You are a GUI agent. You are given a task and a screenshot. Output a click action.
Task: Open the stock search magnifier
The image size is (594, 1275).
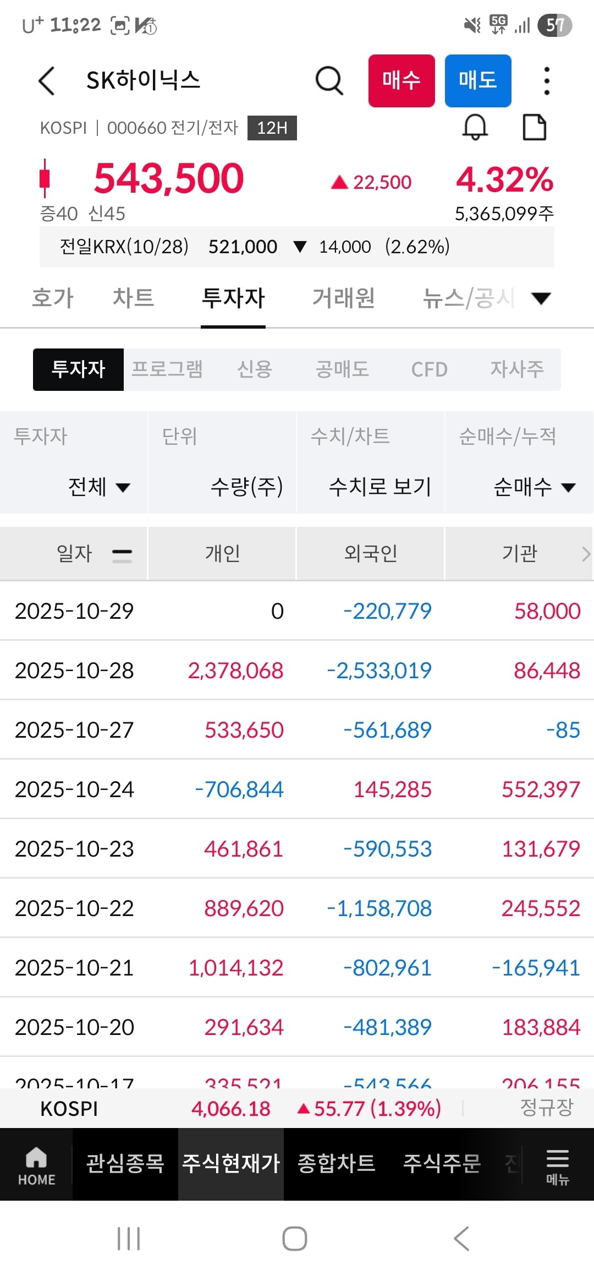point(329,81)
